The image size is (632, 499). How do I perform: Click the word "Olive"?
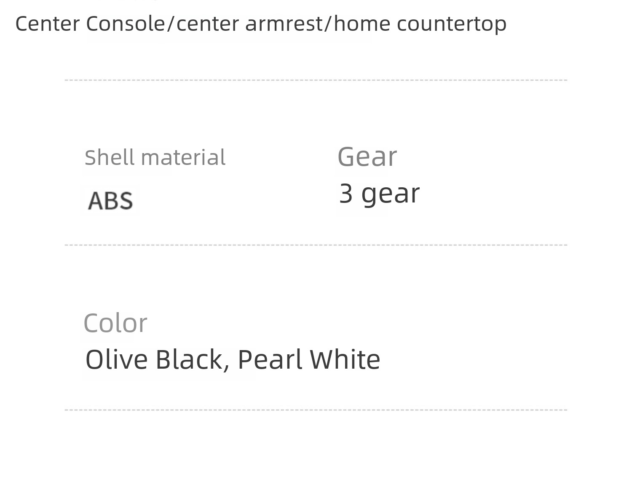(117, 360)
